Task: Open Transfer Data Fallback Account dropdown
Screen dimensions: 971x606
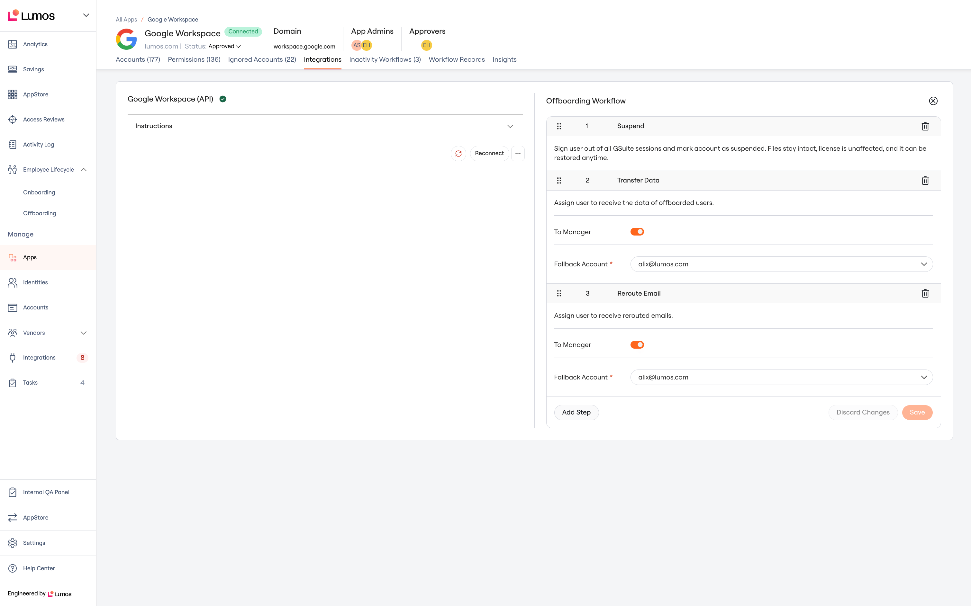Action: 781,264
